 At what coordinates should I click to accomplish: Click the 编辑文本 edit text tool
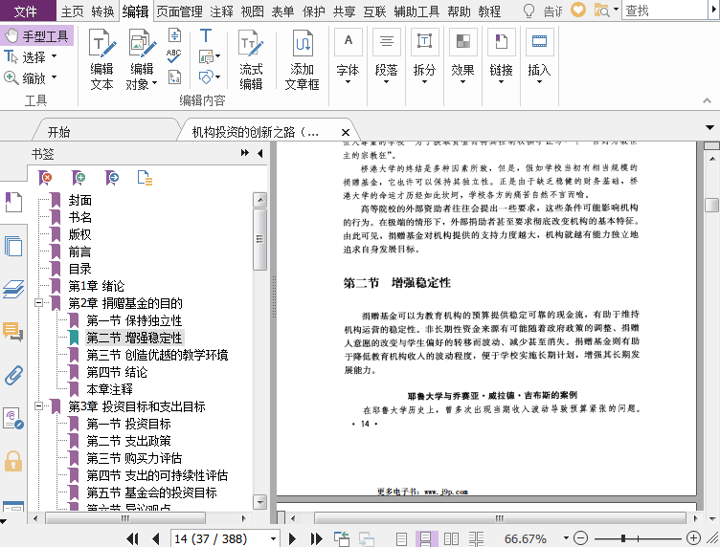[101, 59]
